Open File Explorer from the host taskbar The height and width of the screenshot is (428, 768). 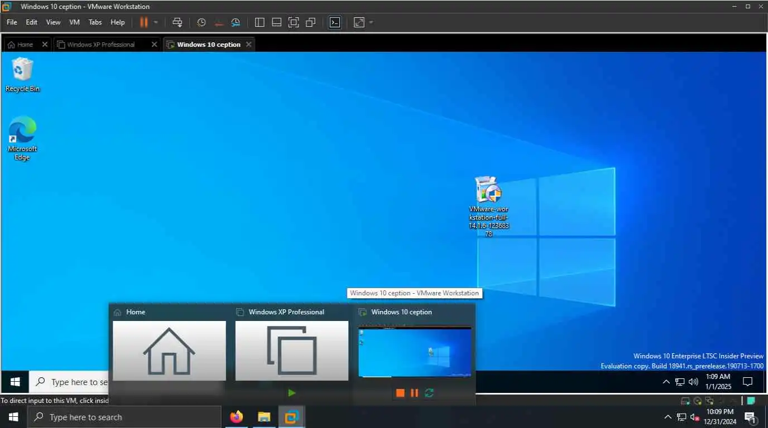(264, 417)
